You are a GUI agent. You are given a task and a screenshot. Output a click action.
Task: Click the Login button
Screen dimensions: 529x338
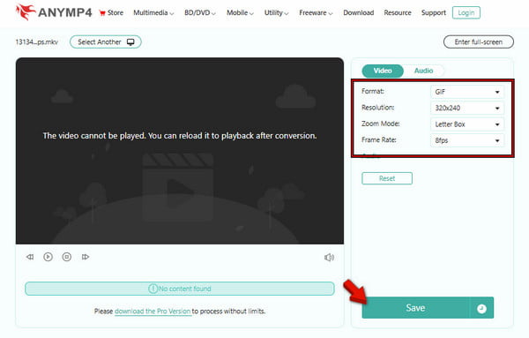pos(466,13)
